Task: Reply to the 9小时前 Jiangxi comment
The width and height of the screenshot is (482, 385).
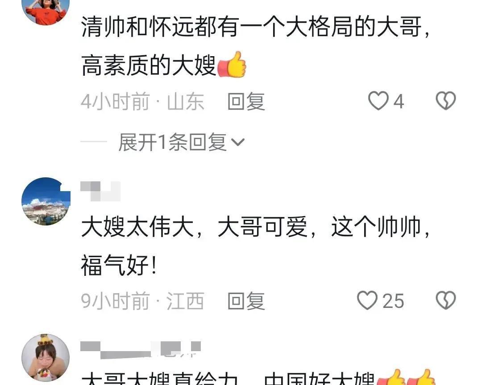Action: [x=246, y=301]
